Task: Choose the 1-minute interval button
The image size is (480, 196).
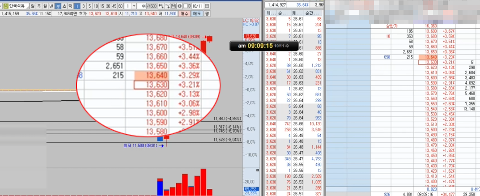Action: (x=78, y=6)
